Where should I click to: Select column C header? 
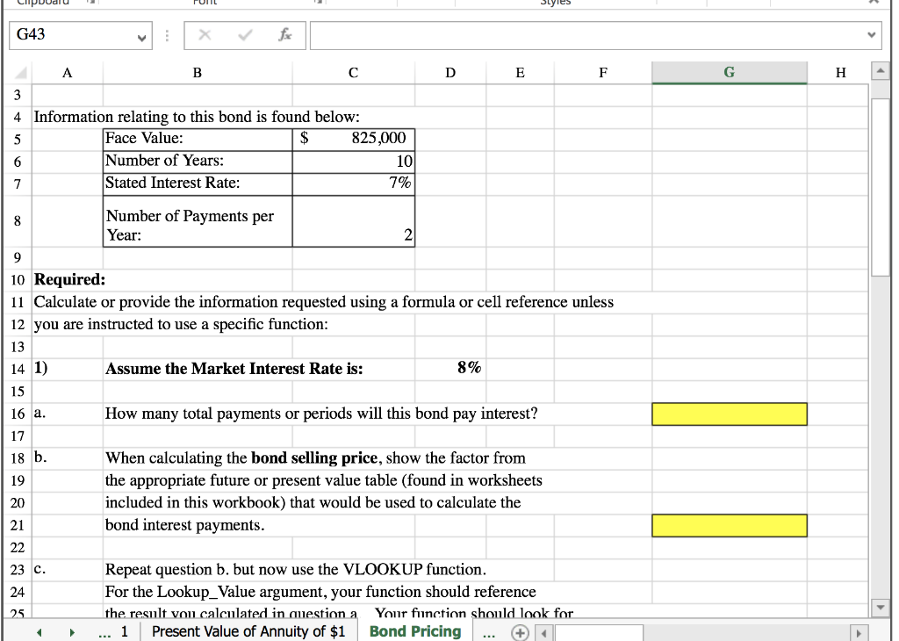pyautogui.click(x=353, y=73)
